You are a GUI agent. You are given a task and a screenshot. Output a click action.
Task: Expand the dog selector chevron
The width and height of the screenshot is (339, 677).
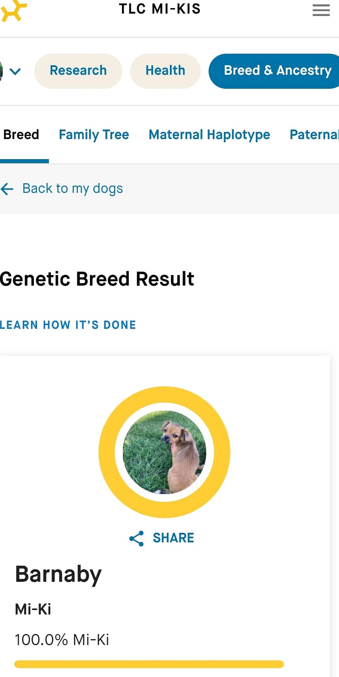click(x=15, y=71)
